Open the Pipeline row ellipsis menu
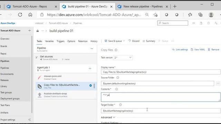The width and height of the screenshot is (221, 124). (x=92, y=49)
